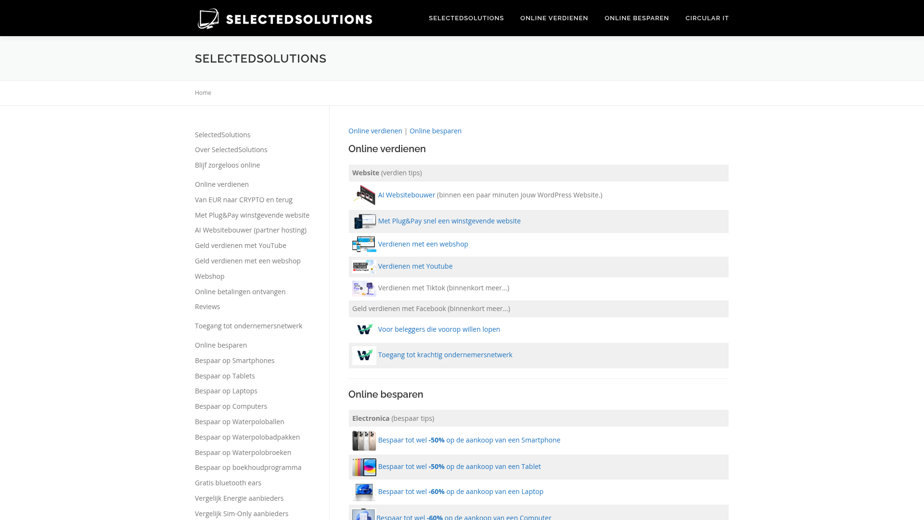
Task: Open ONLINE VERDIENEN navigation menu
Action: (554, 18)
